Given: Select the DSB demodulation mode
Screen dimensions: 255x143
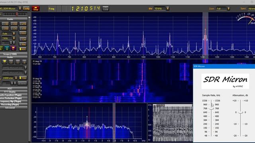Looking at the screenshot, I should (5, 29).
